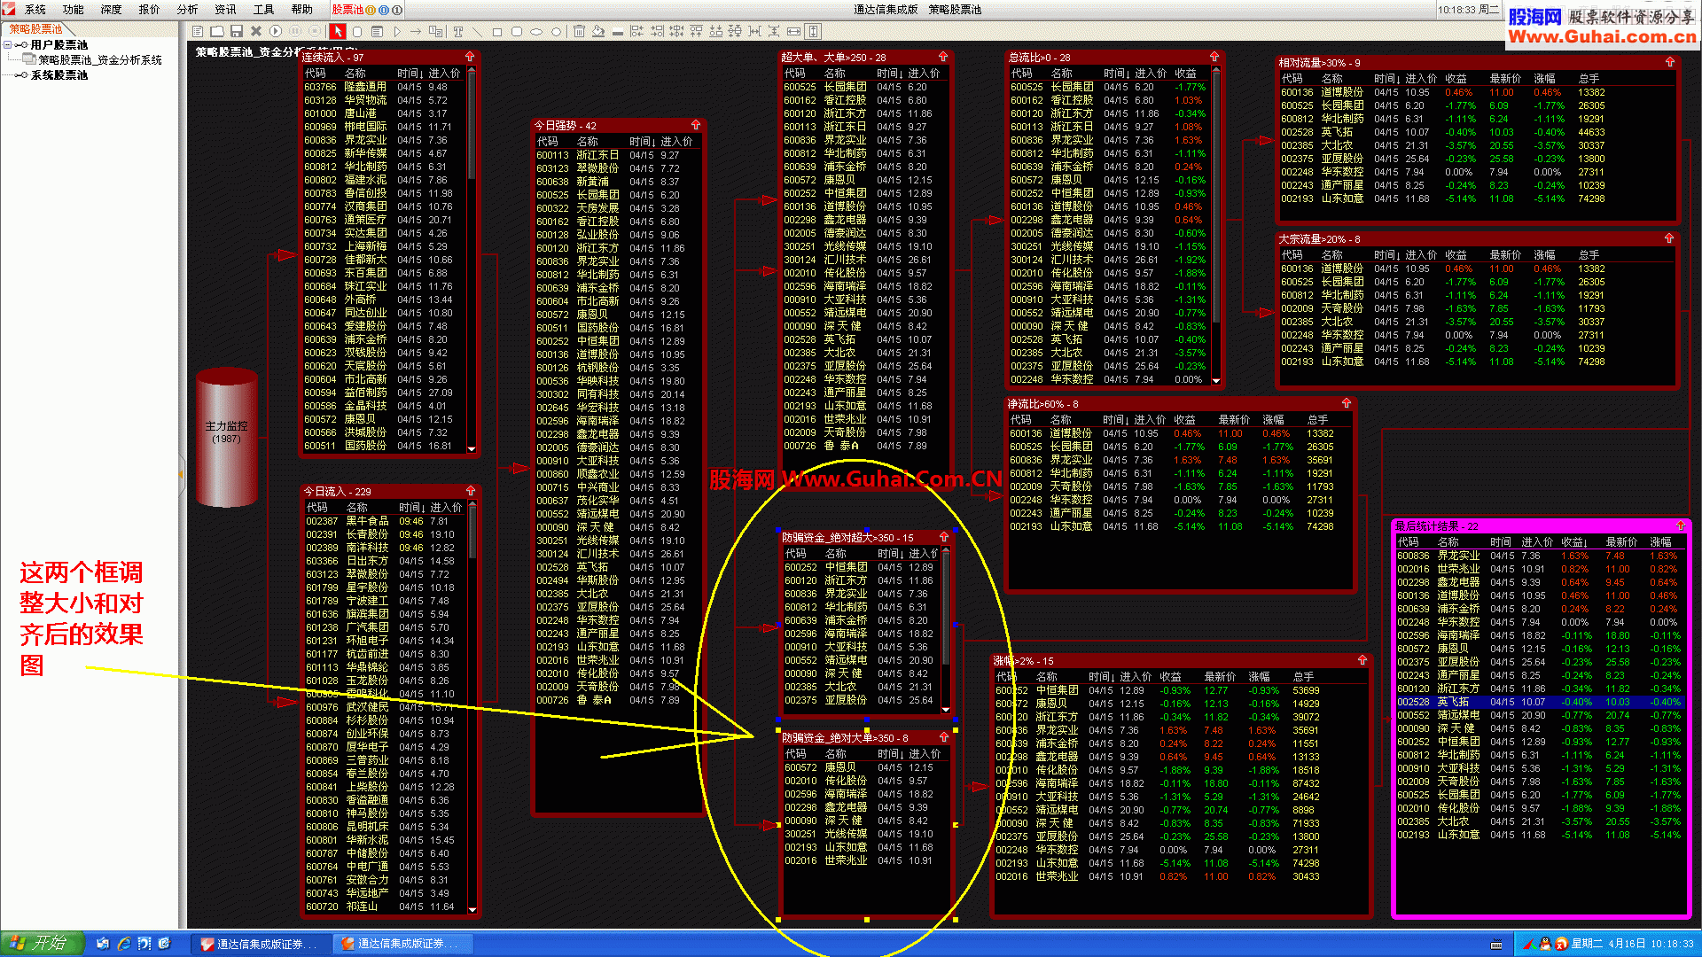The width and height of the screenshot is (1702, 957).
Task: Click scroll-down arrow of 连续流入 list
Action: point(472,449)
